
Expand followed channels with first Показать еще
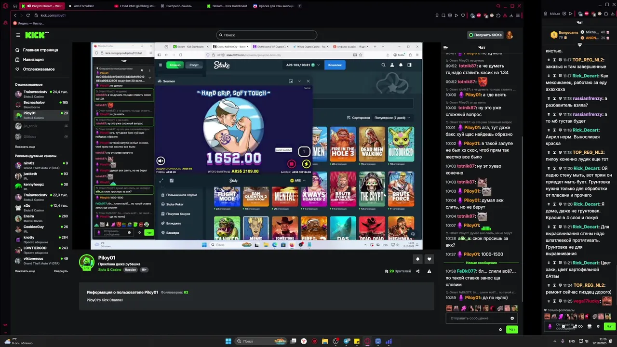tap(25, 147)
